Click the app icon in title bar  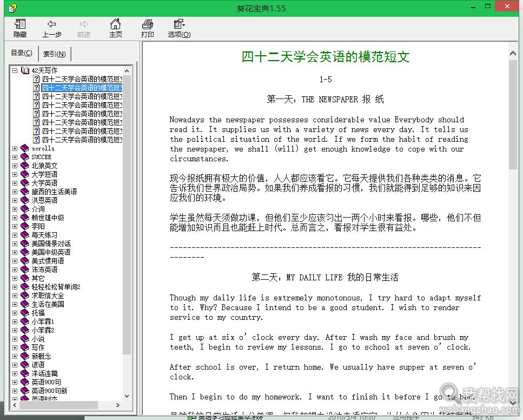click(x=12, y=8)
